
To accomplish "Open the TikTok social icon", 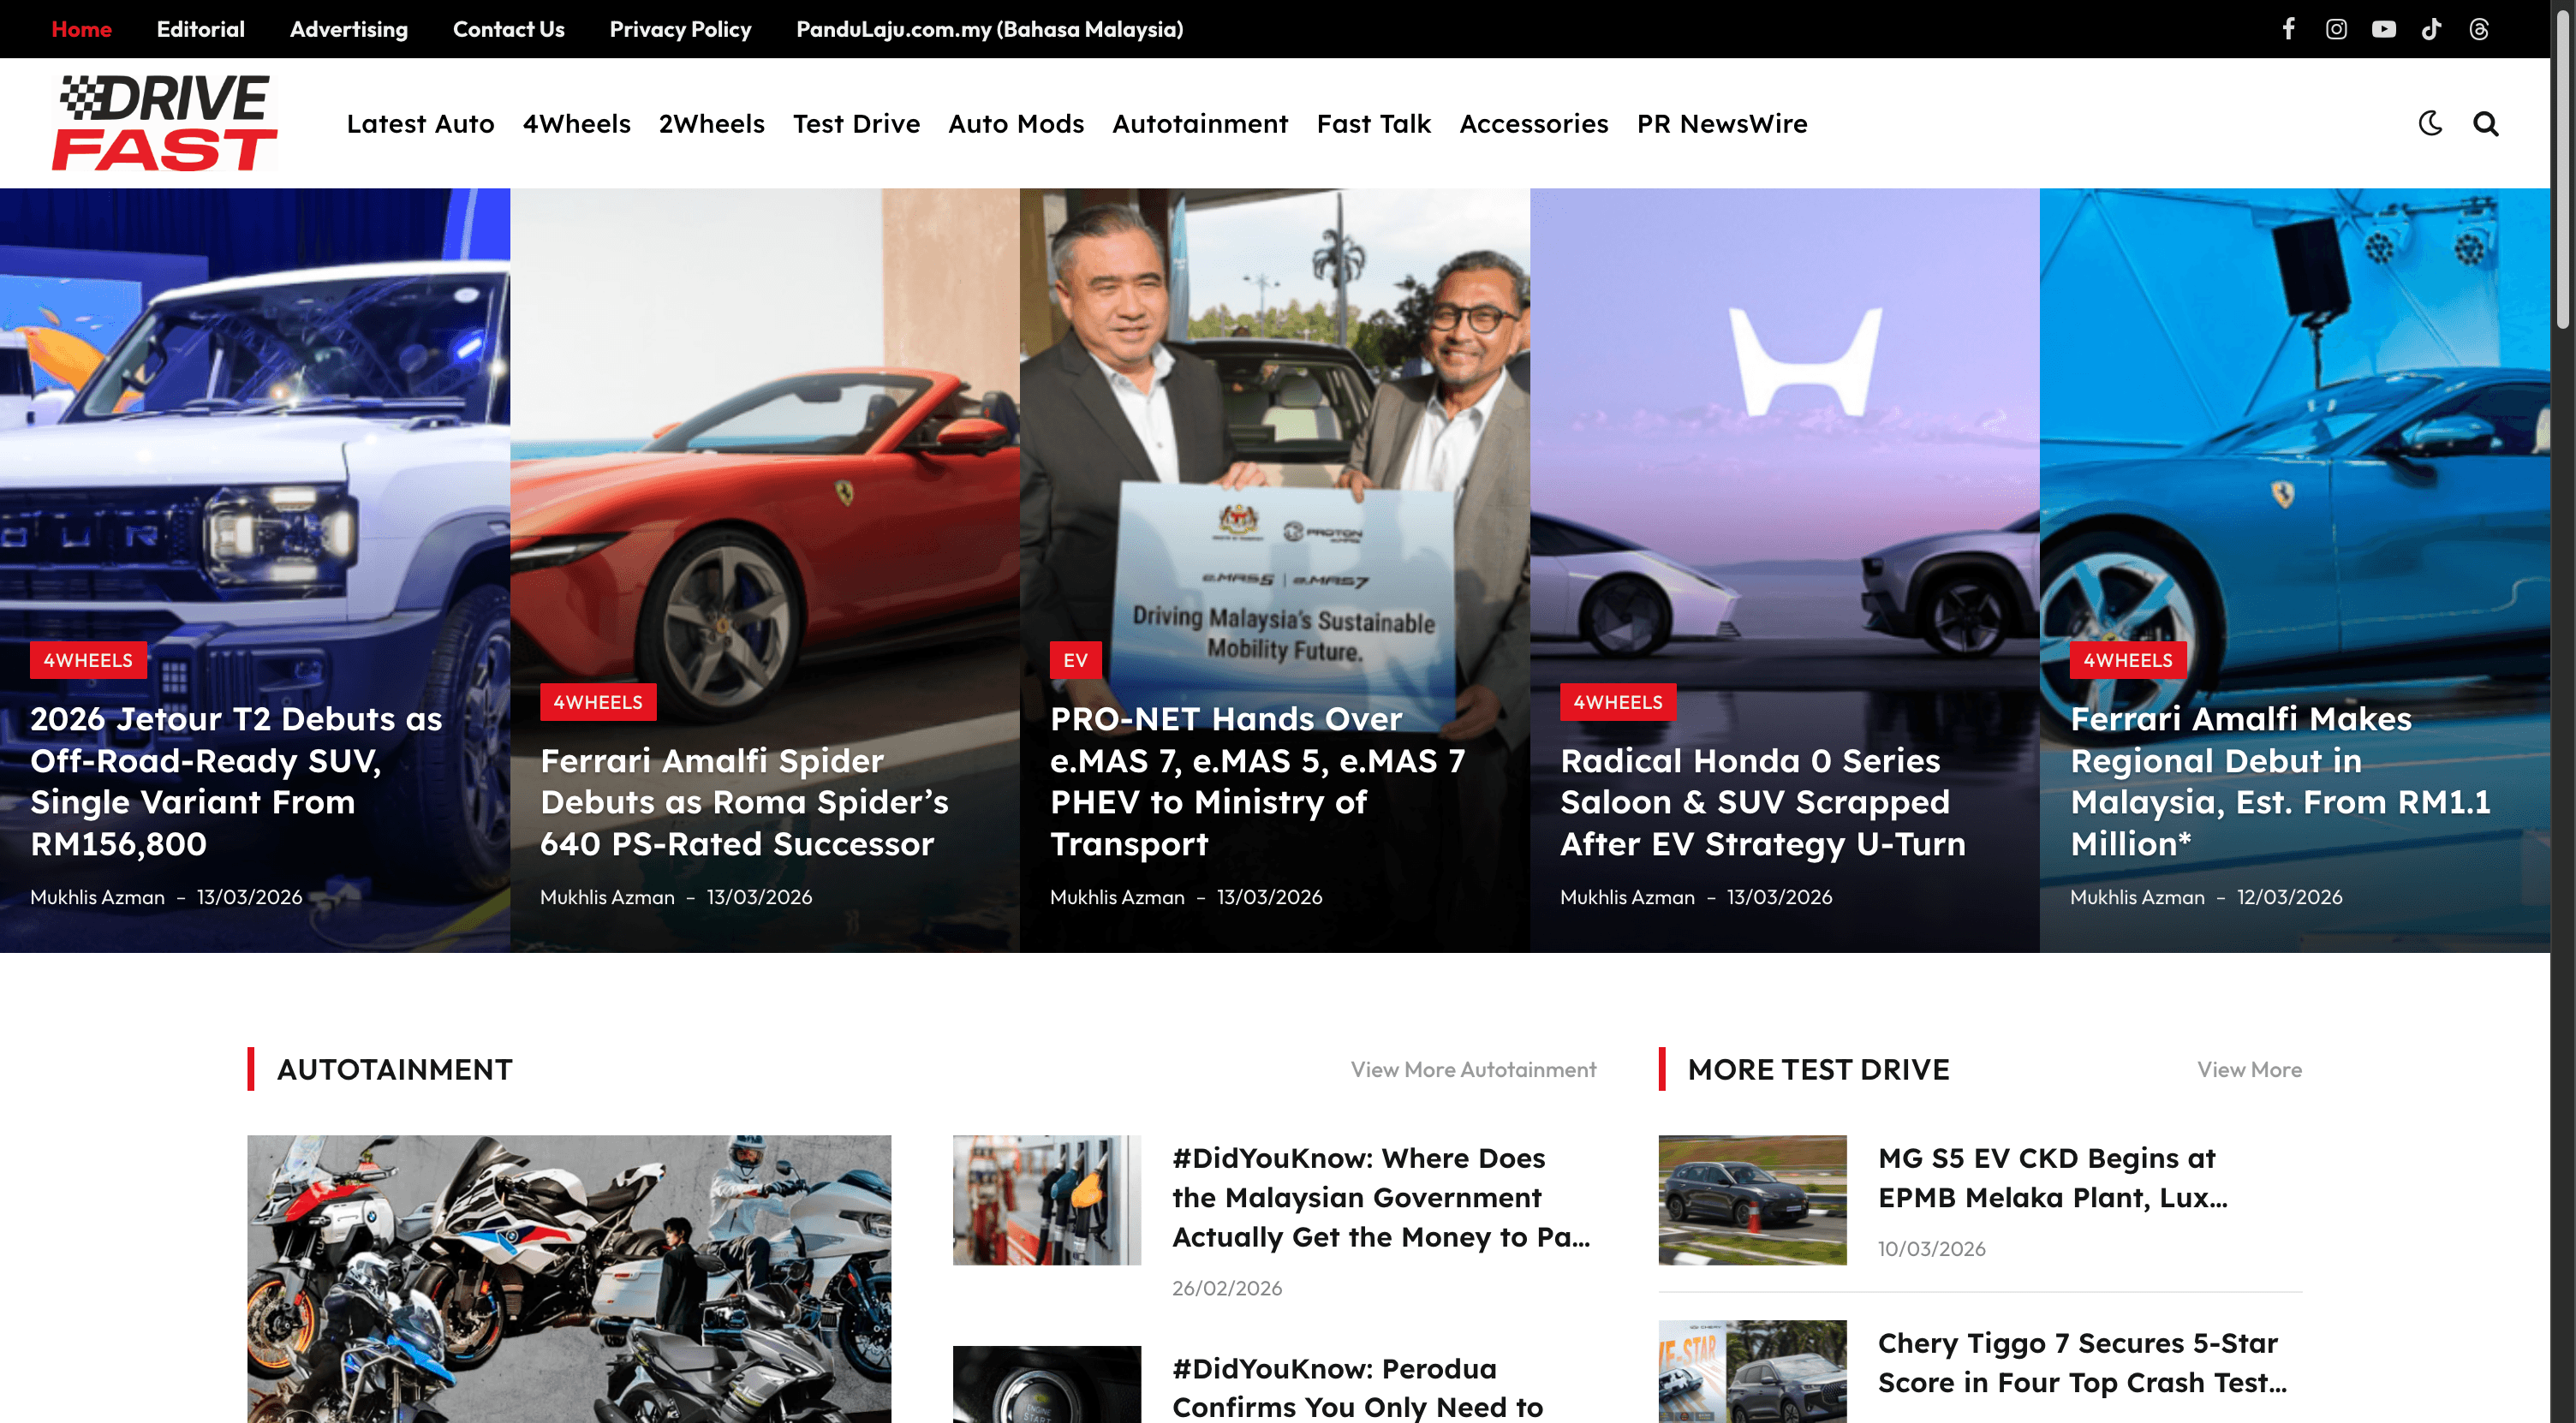I will coord(2432,28).
